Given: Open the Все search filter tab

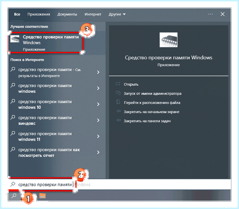Looking at the screenshot, I should (17, 14).
